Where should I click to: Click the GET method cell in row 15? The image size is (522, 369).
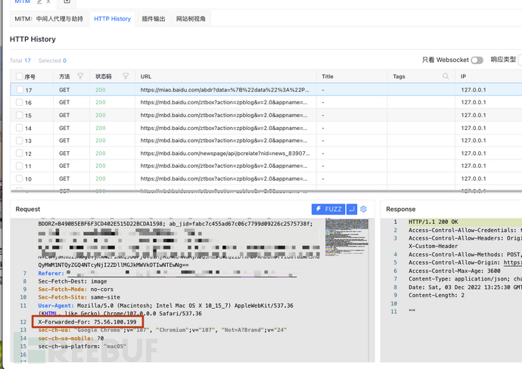pos(64,115)
